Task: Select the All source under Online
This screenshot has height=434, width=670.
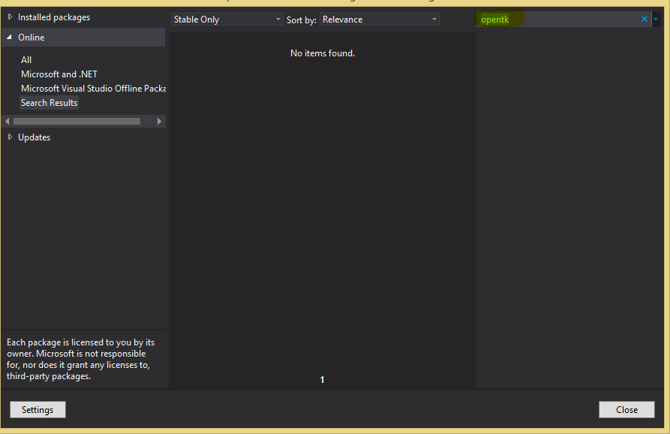Action: (x=26, y=60)
